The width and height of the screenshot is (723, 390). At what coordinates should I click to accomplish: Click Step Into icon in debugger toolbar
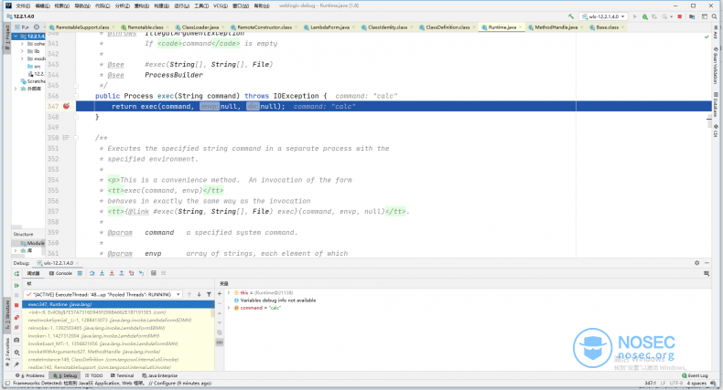tap(102, 273)
